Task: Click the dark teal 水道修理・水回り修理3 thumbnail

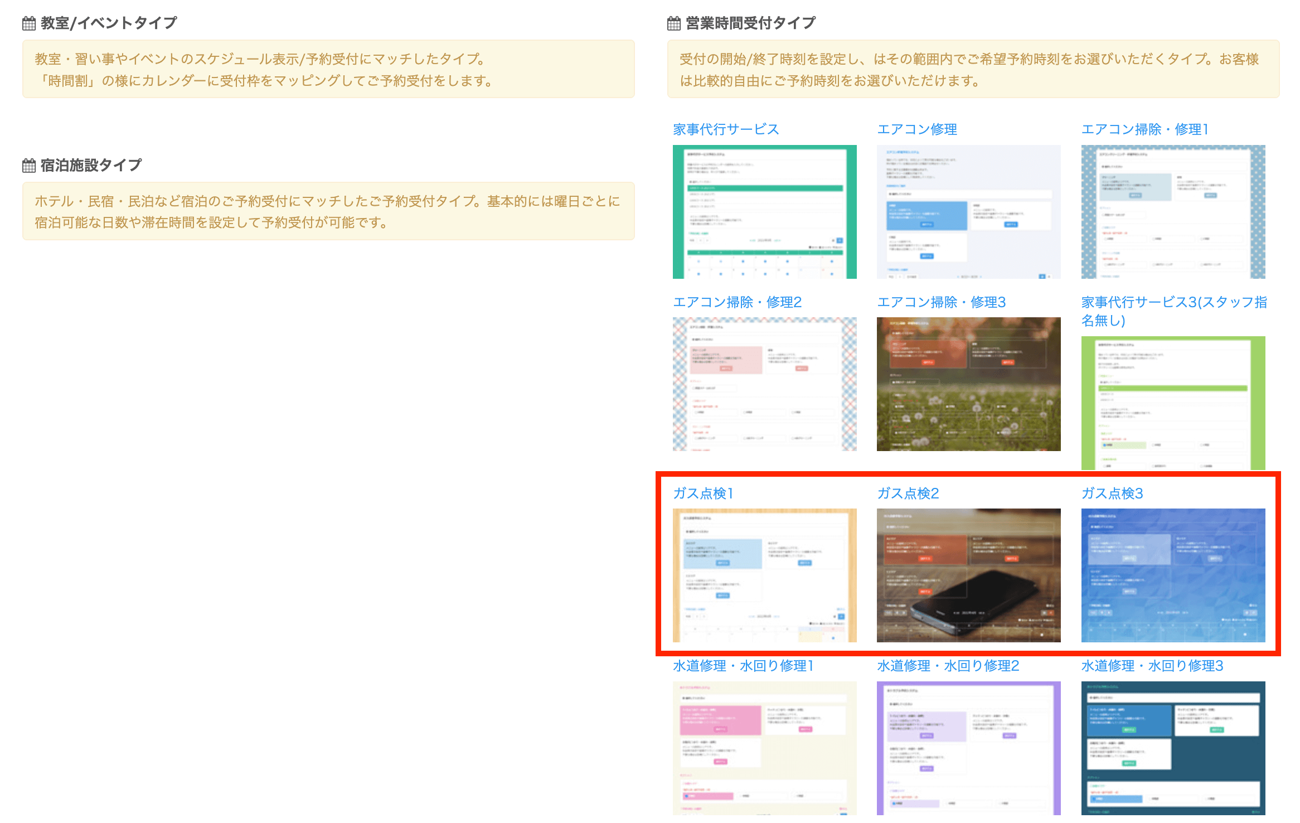Action: (x=1173, y=748)
